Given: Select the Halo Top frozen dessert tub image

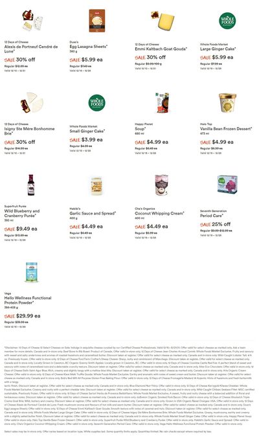Looking at the screenshot, I should [227, 102].
